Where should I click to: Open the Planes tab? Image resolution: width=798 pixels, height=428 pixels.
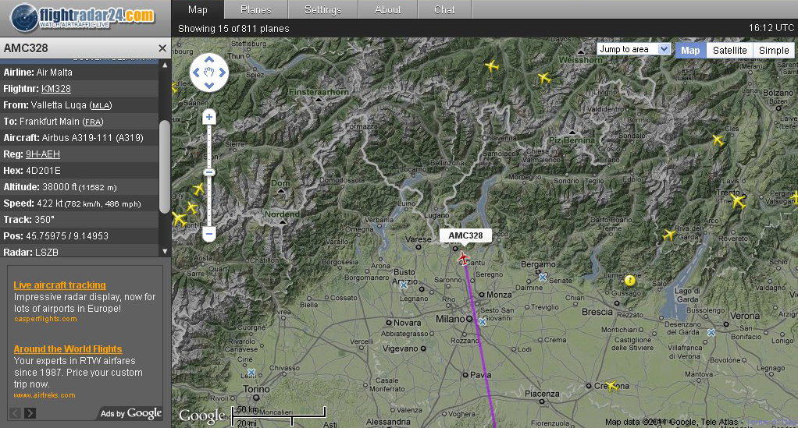point(255,9)
